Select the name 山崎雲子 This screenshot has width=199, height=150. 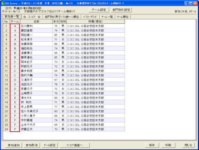click(27, 93)
